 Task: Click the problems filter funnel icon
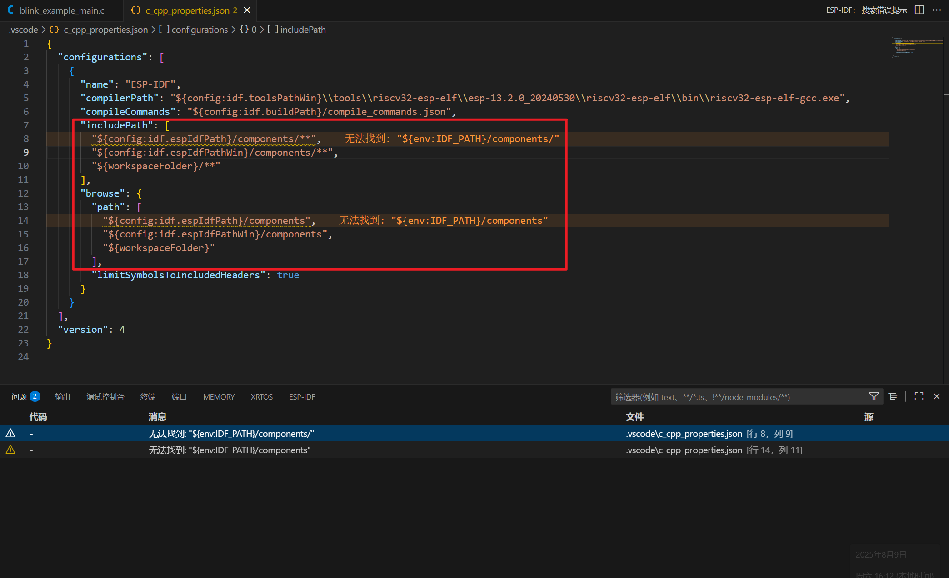(x=874, y=396)
